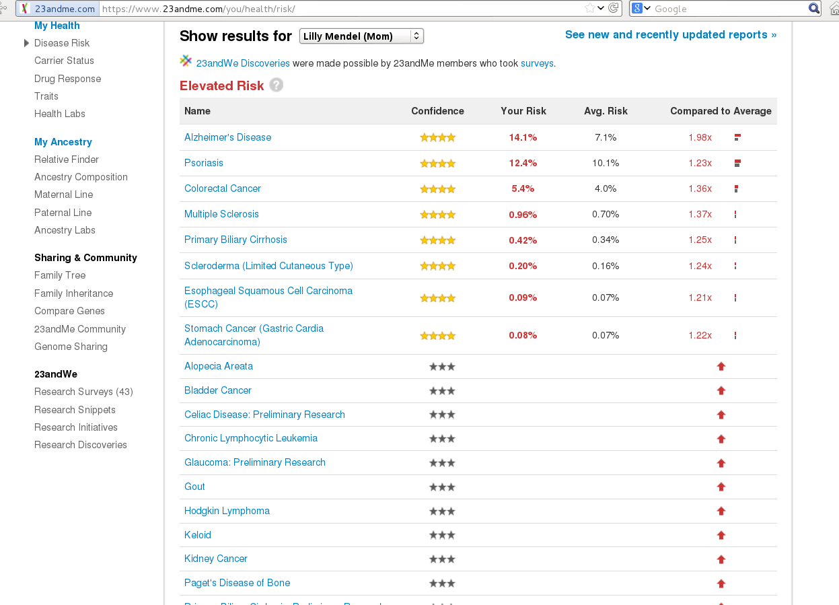This screenshot has height=605, width=839.
Task: Click the Colorectal Cancer risk bar icon
Action: (737, 188)
